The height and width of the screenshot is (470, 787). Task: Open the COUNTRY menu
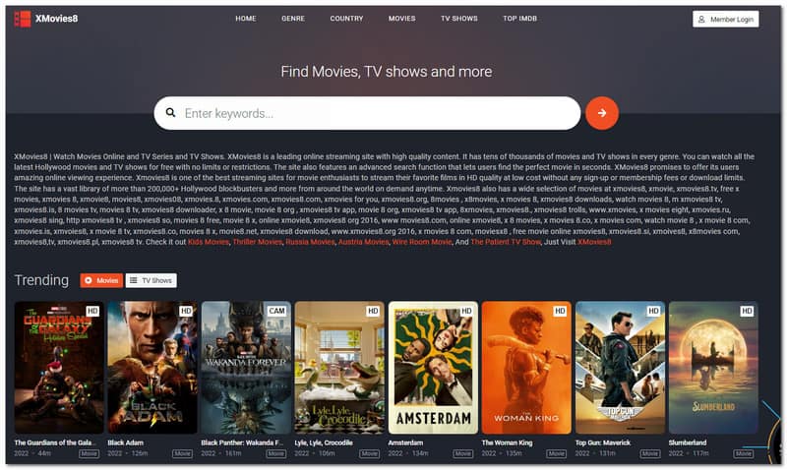point(346,19)
